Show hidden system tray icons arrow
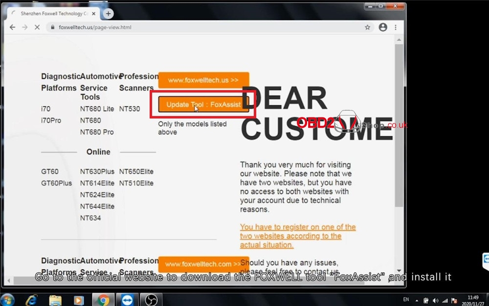Screen dimensions: 489x306 coord(417,300)
